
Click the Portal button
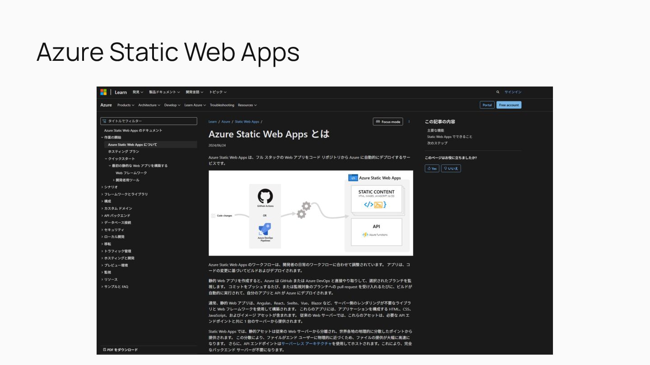487,105
